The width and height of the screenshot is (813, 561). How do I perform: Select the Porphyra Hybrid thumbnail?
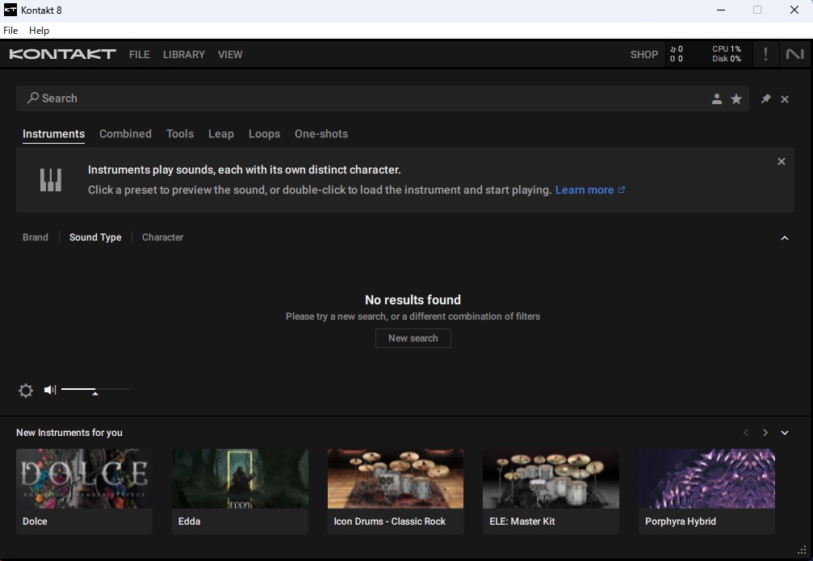[706, 479]
